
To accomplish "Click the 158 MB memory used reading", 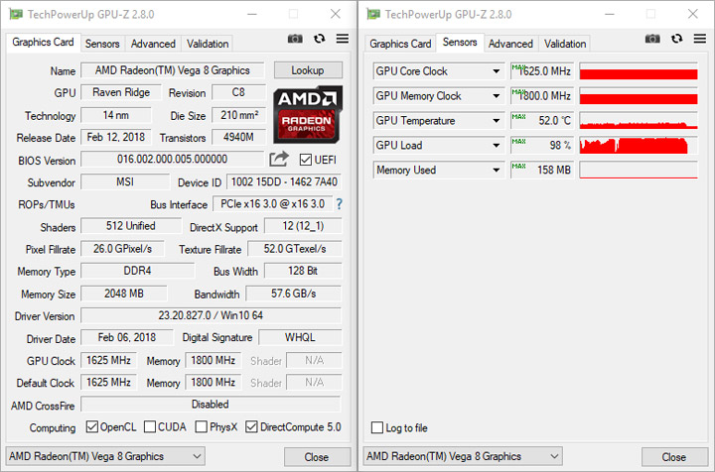I will click(x=542, y=170).
